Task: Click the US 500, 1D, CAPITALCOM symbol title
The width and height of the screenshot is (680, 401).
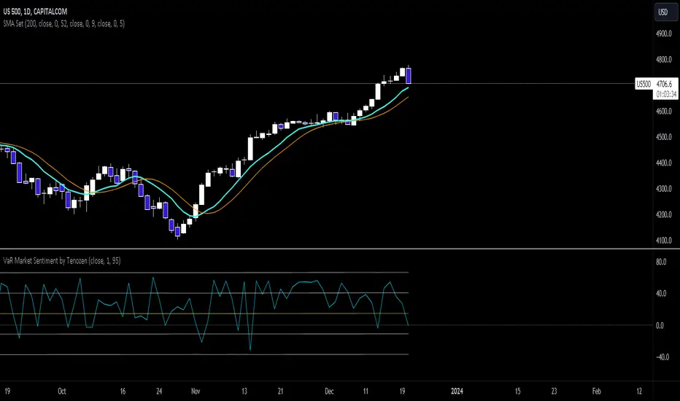Action: (x=35, y=12)
